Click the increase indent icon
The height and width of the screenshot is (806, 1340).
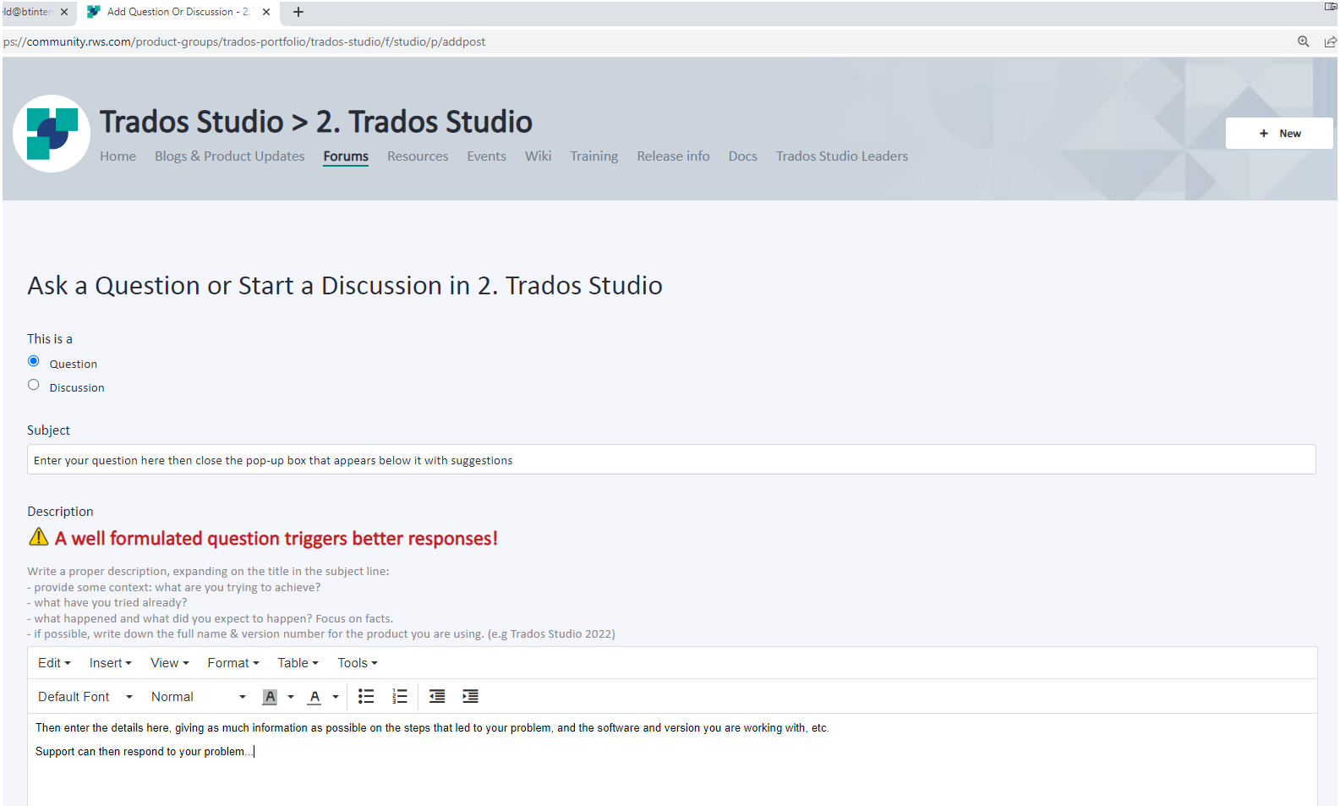[470, 696]
